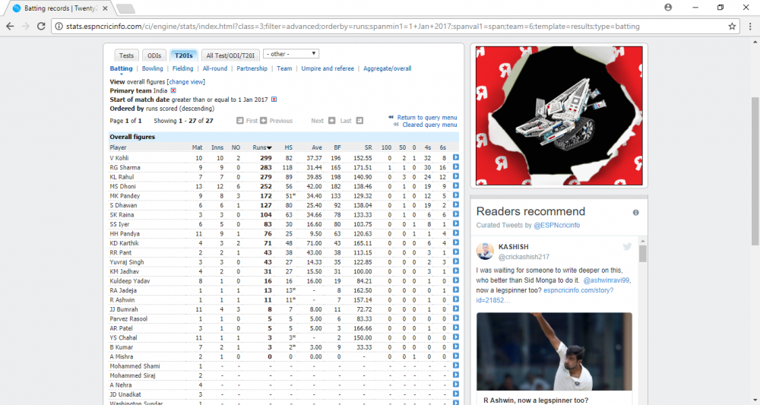Open Mohammed Shami player link
Screen dimensions: 760x405
(135, 366)
